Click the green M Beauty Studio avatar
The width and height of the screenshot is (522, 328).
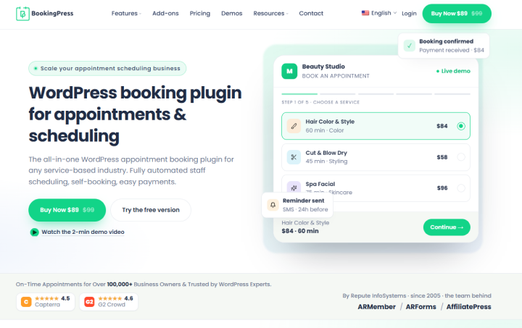pos(289,71)
